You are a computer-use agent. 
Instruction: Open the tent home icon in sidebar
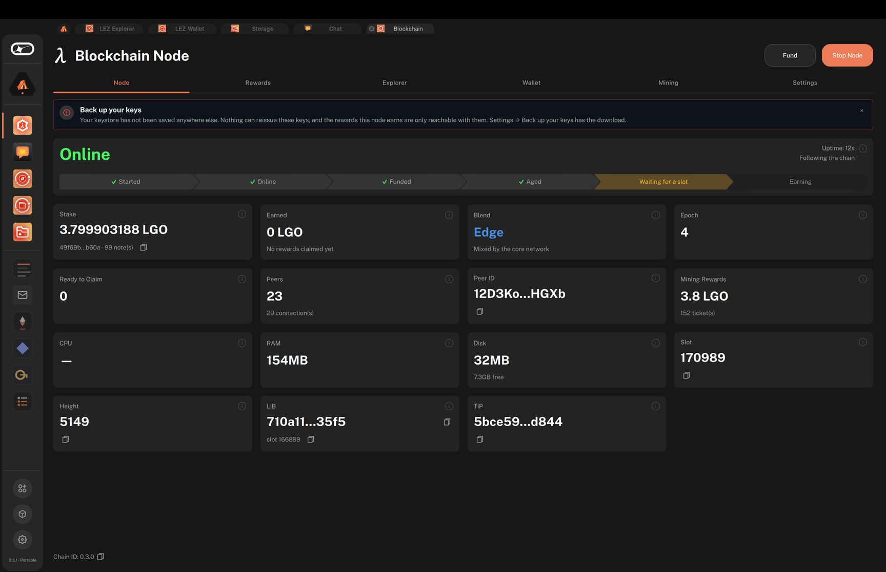click(x=23, y=85)
